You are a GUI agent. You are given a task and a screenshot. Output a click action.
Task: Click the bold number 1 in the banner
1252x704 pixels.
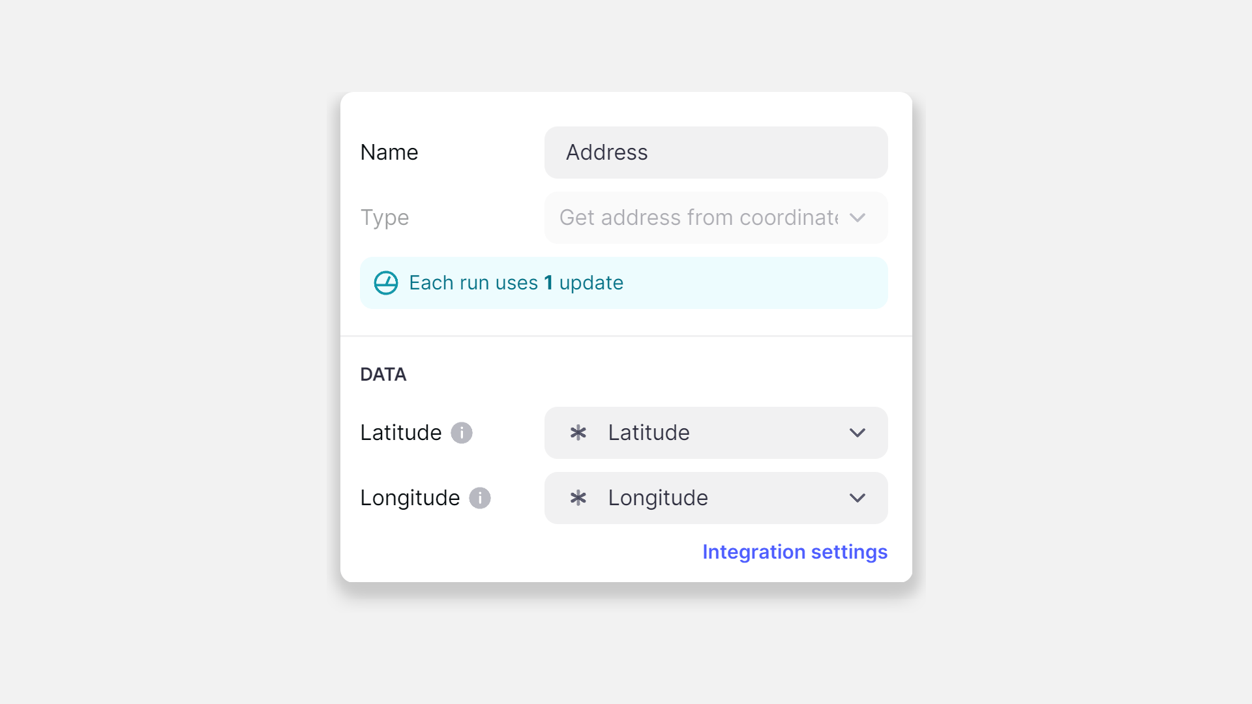(x=548, y=283)
